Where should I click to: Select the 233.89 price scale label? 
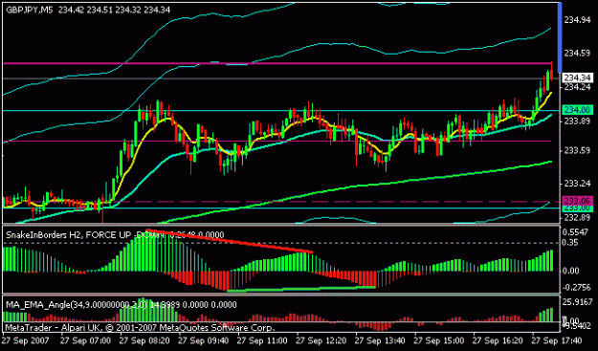coord(577,121)
